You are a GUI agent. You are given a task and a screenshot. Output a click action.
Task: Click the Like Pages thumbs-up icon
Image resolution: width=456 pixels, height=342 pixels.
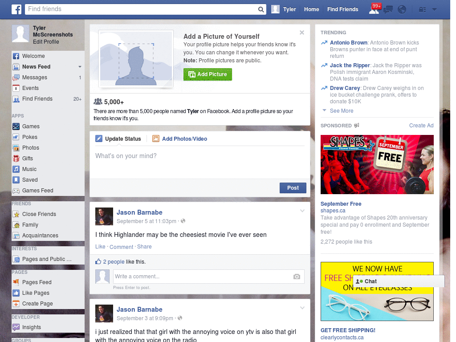[16, 293]
